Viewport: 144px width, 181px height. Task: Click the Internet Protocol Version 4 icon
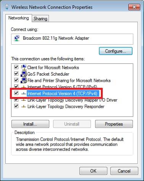pyautogui.click(x=24, y=94)
